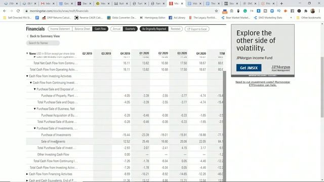The image size is (324, 182).
Task: Click the IQ extension icon
Action: pyautogui.click(x=279, y=11)
